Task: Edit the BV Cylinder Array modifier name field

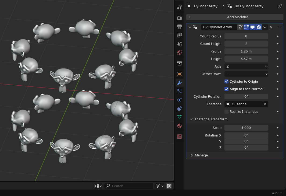Action: [219, 27]
